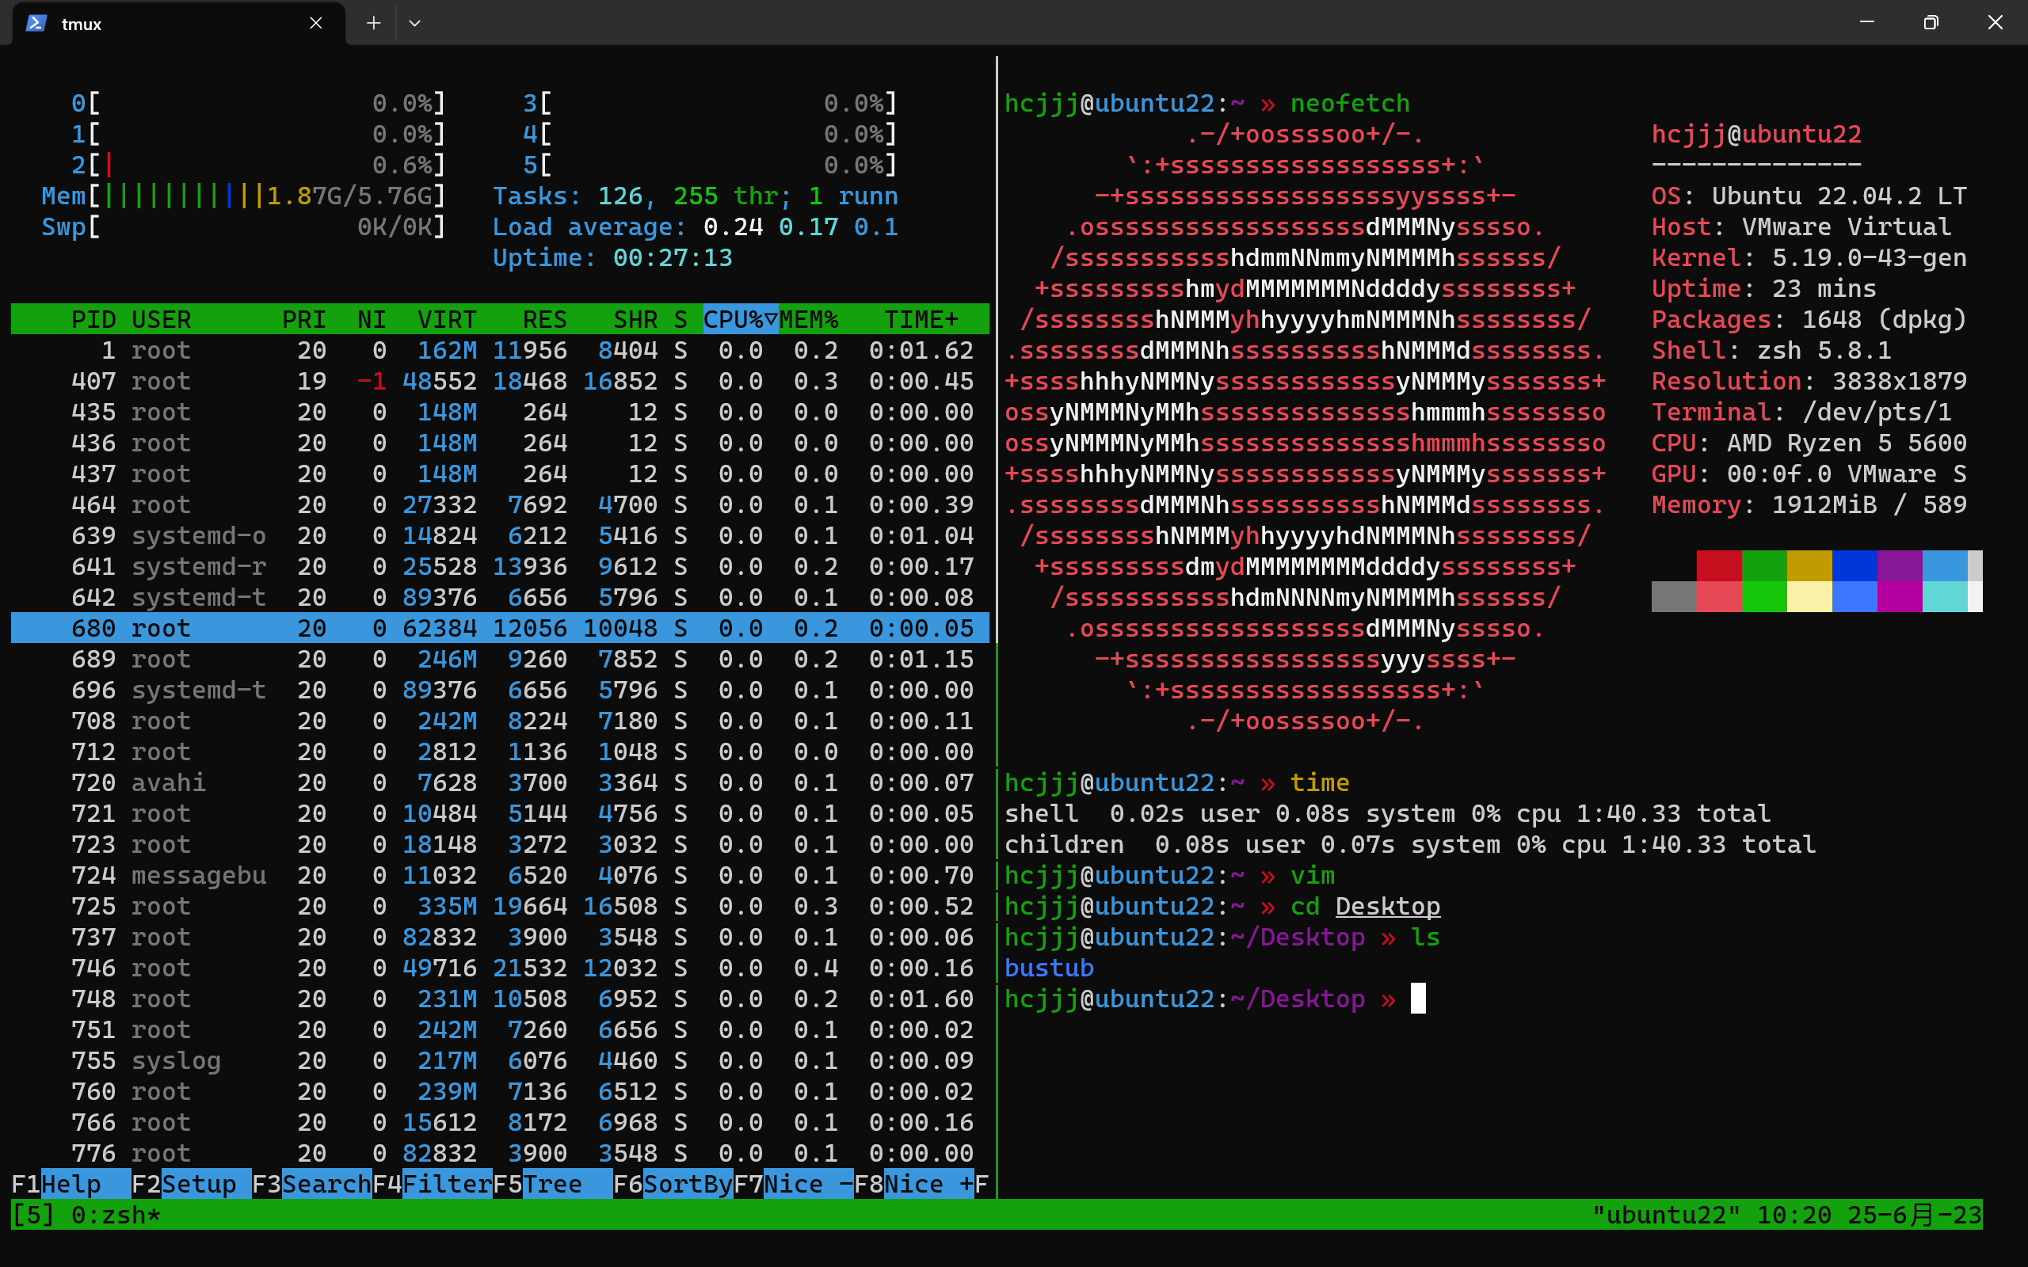Screen dimensions: 2028x1267
Task: Activate F4 Filter in htop
Action: pyautogui.click(x=446, y=1184)
